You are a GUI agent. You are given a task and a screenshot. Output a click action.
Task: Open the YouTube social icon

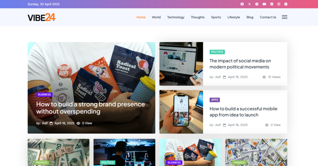click(x=264, y=4)
